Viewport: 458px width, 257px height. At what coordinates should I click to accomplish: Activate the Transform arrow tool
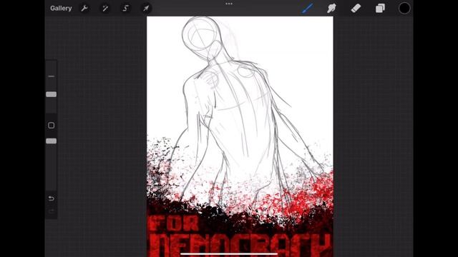[x=146, y=8]
